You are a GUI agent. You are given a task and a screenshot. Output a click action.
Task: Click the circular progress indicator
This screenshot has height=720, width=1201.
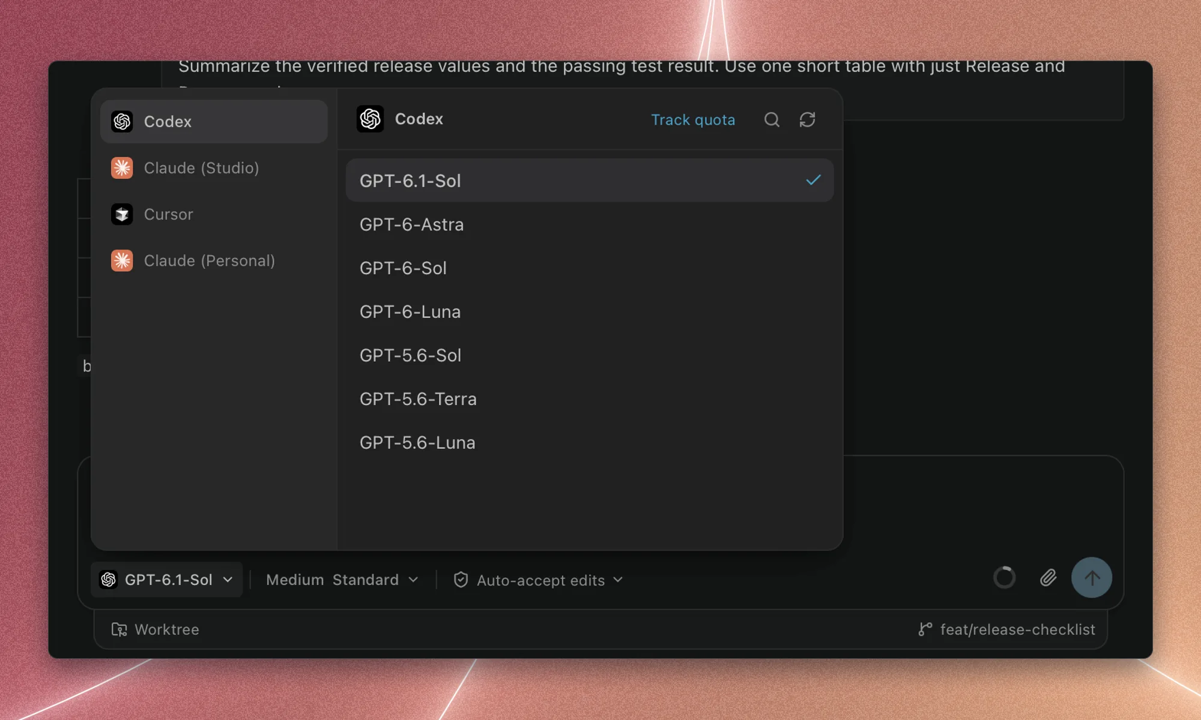pyautogui.click(x=1004, y=578)
